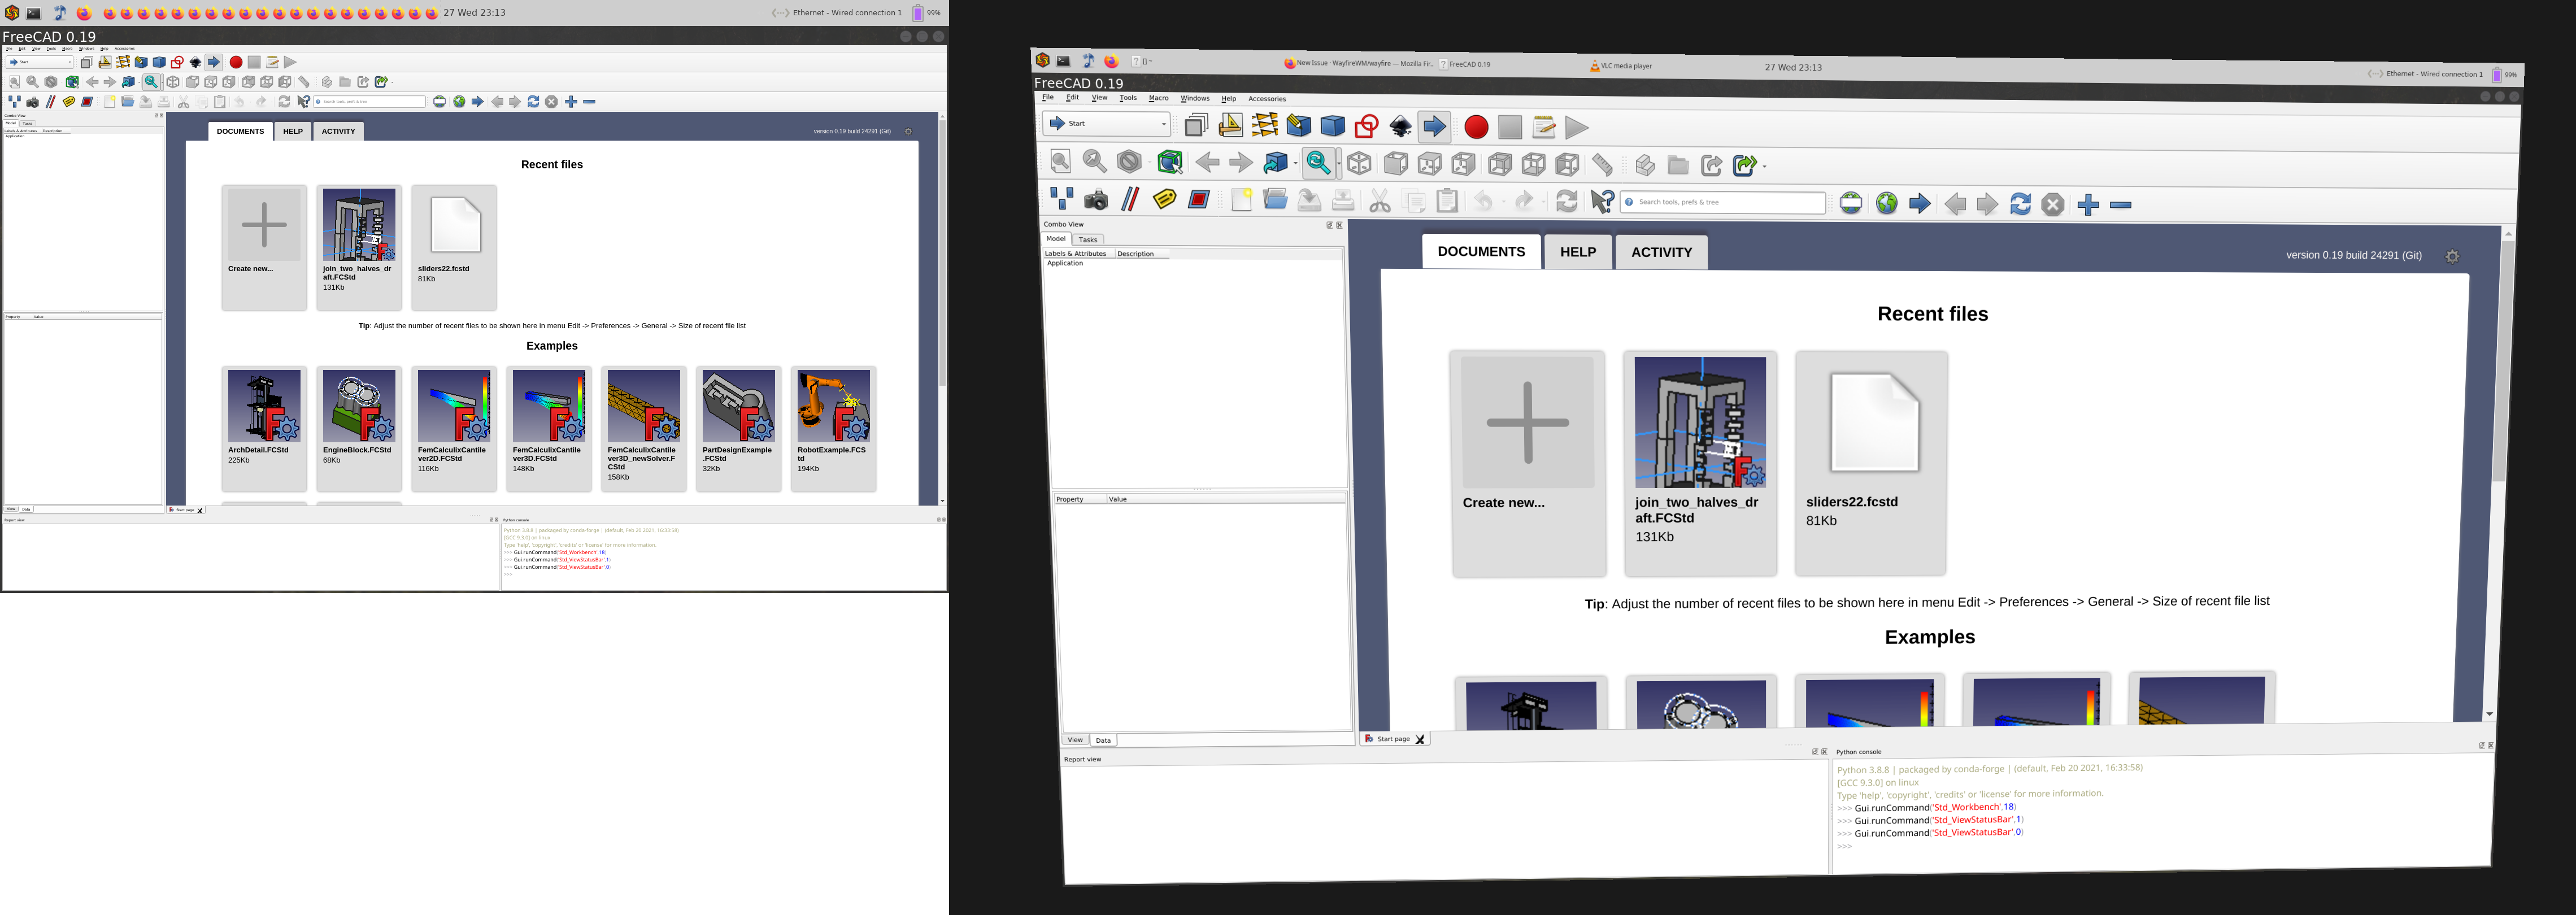The image size is (2576, 915).
Task: Click bounding box selection icon in large view
Action: [1169, 161]
